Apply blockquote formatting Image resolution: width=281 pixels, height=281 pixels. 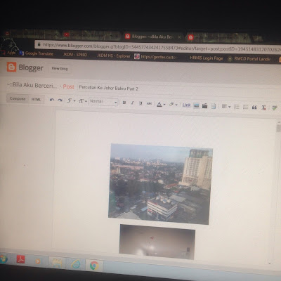point(254,107)
